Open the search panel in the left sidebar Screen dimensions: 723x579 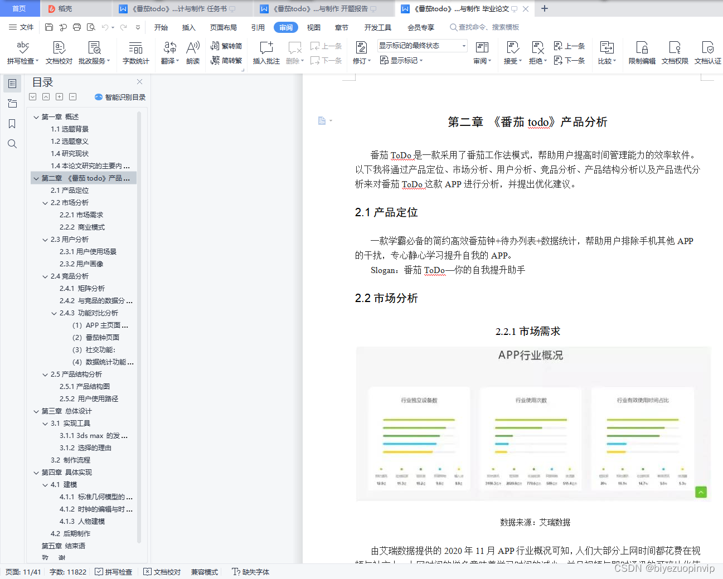12,144
